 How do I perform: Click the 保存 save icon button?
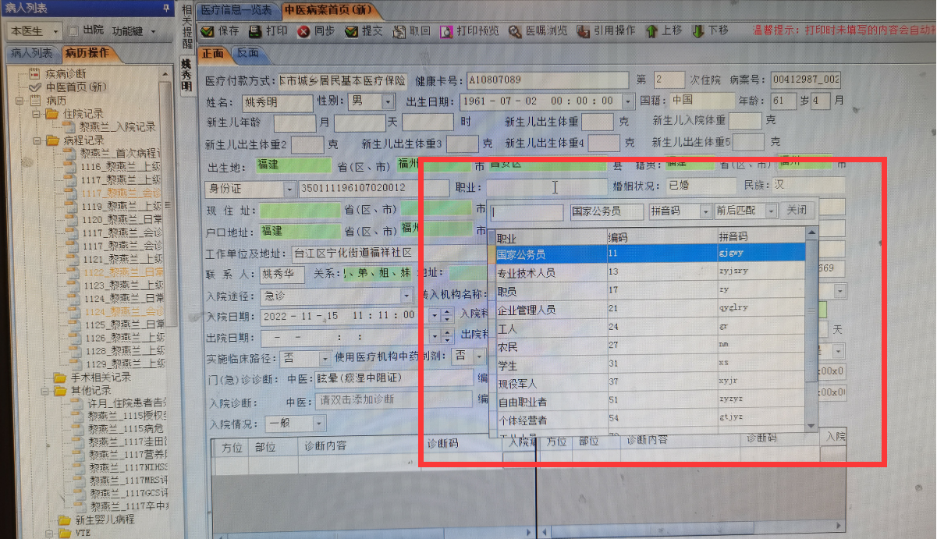coord(221,32)
